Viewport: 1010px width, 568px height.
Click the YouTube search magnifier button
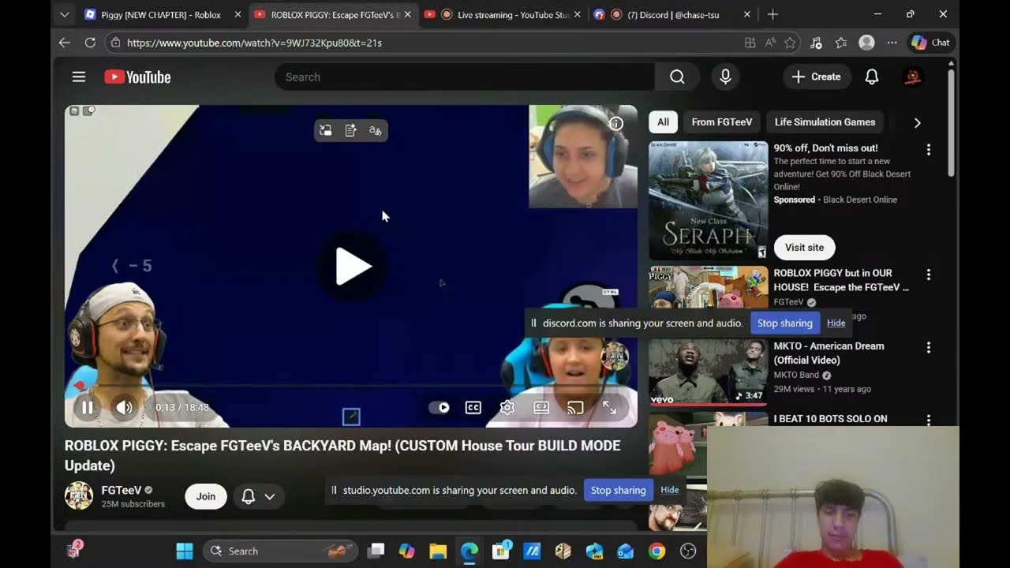(x=677, y=77)
